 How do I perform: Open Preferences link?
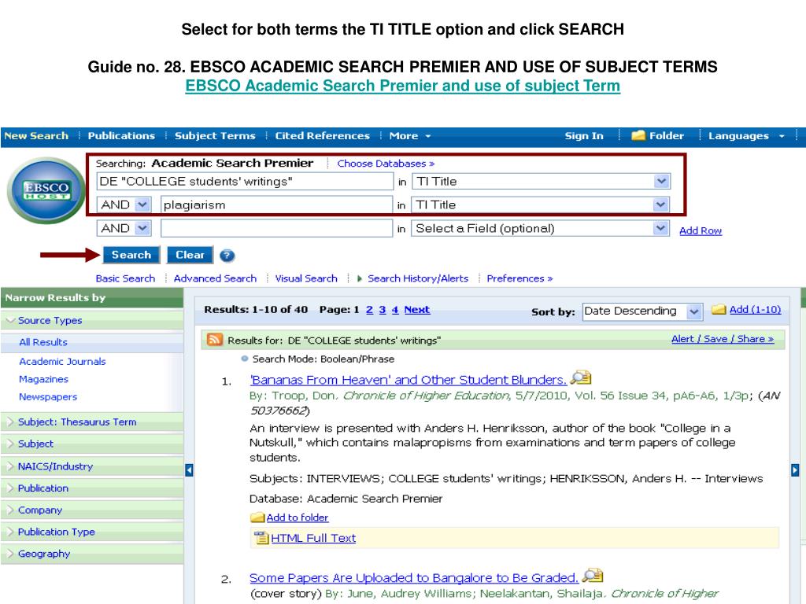pos(519,278)
